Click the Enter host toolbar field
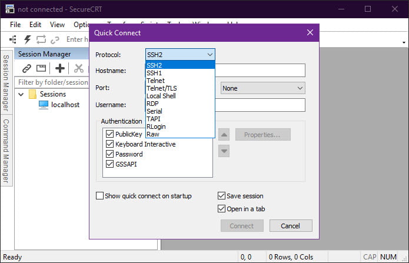 coord(77,39)
